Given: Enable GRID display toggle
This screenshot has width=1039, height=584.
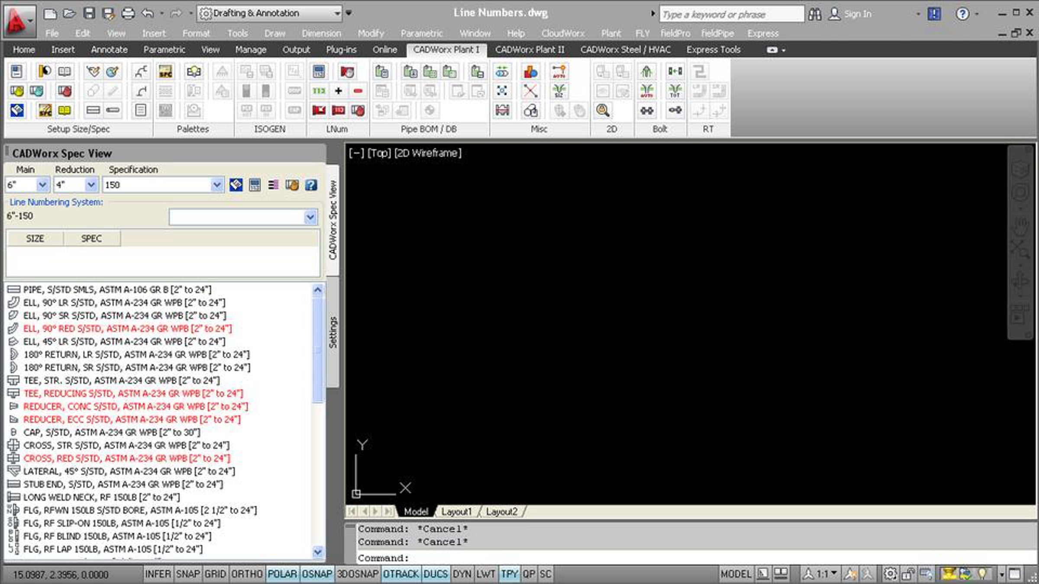Looking at the screenshot, I should point(215,574).
